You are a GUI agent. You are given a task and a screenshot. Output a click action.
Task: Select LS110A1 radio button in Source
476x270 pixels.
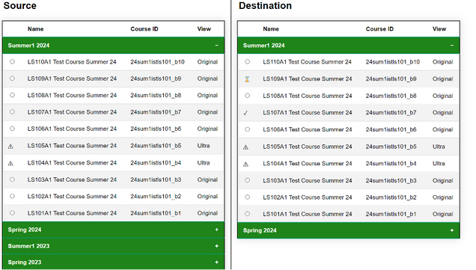pyautogui.click(x=12, y=61)
